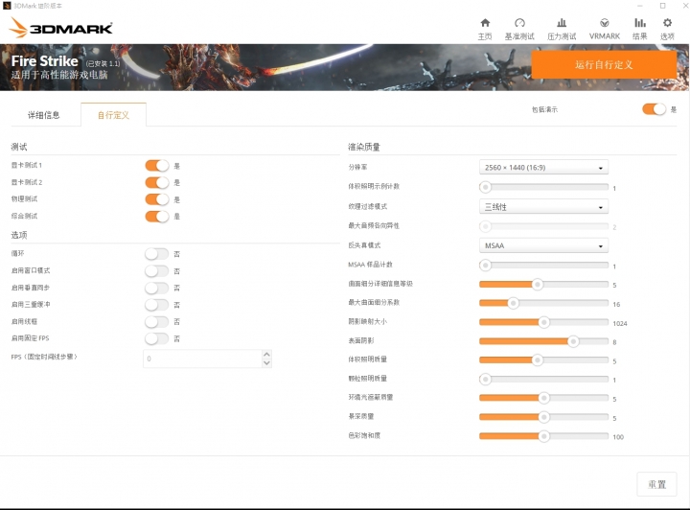Select the 自行定义 tab

pos(113,115)
